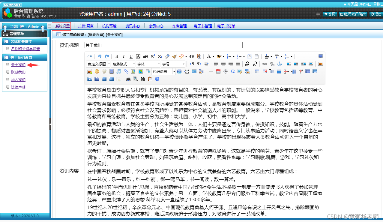Switch to HTML source view in the editor

[89, 56]
